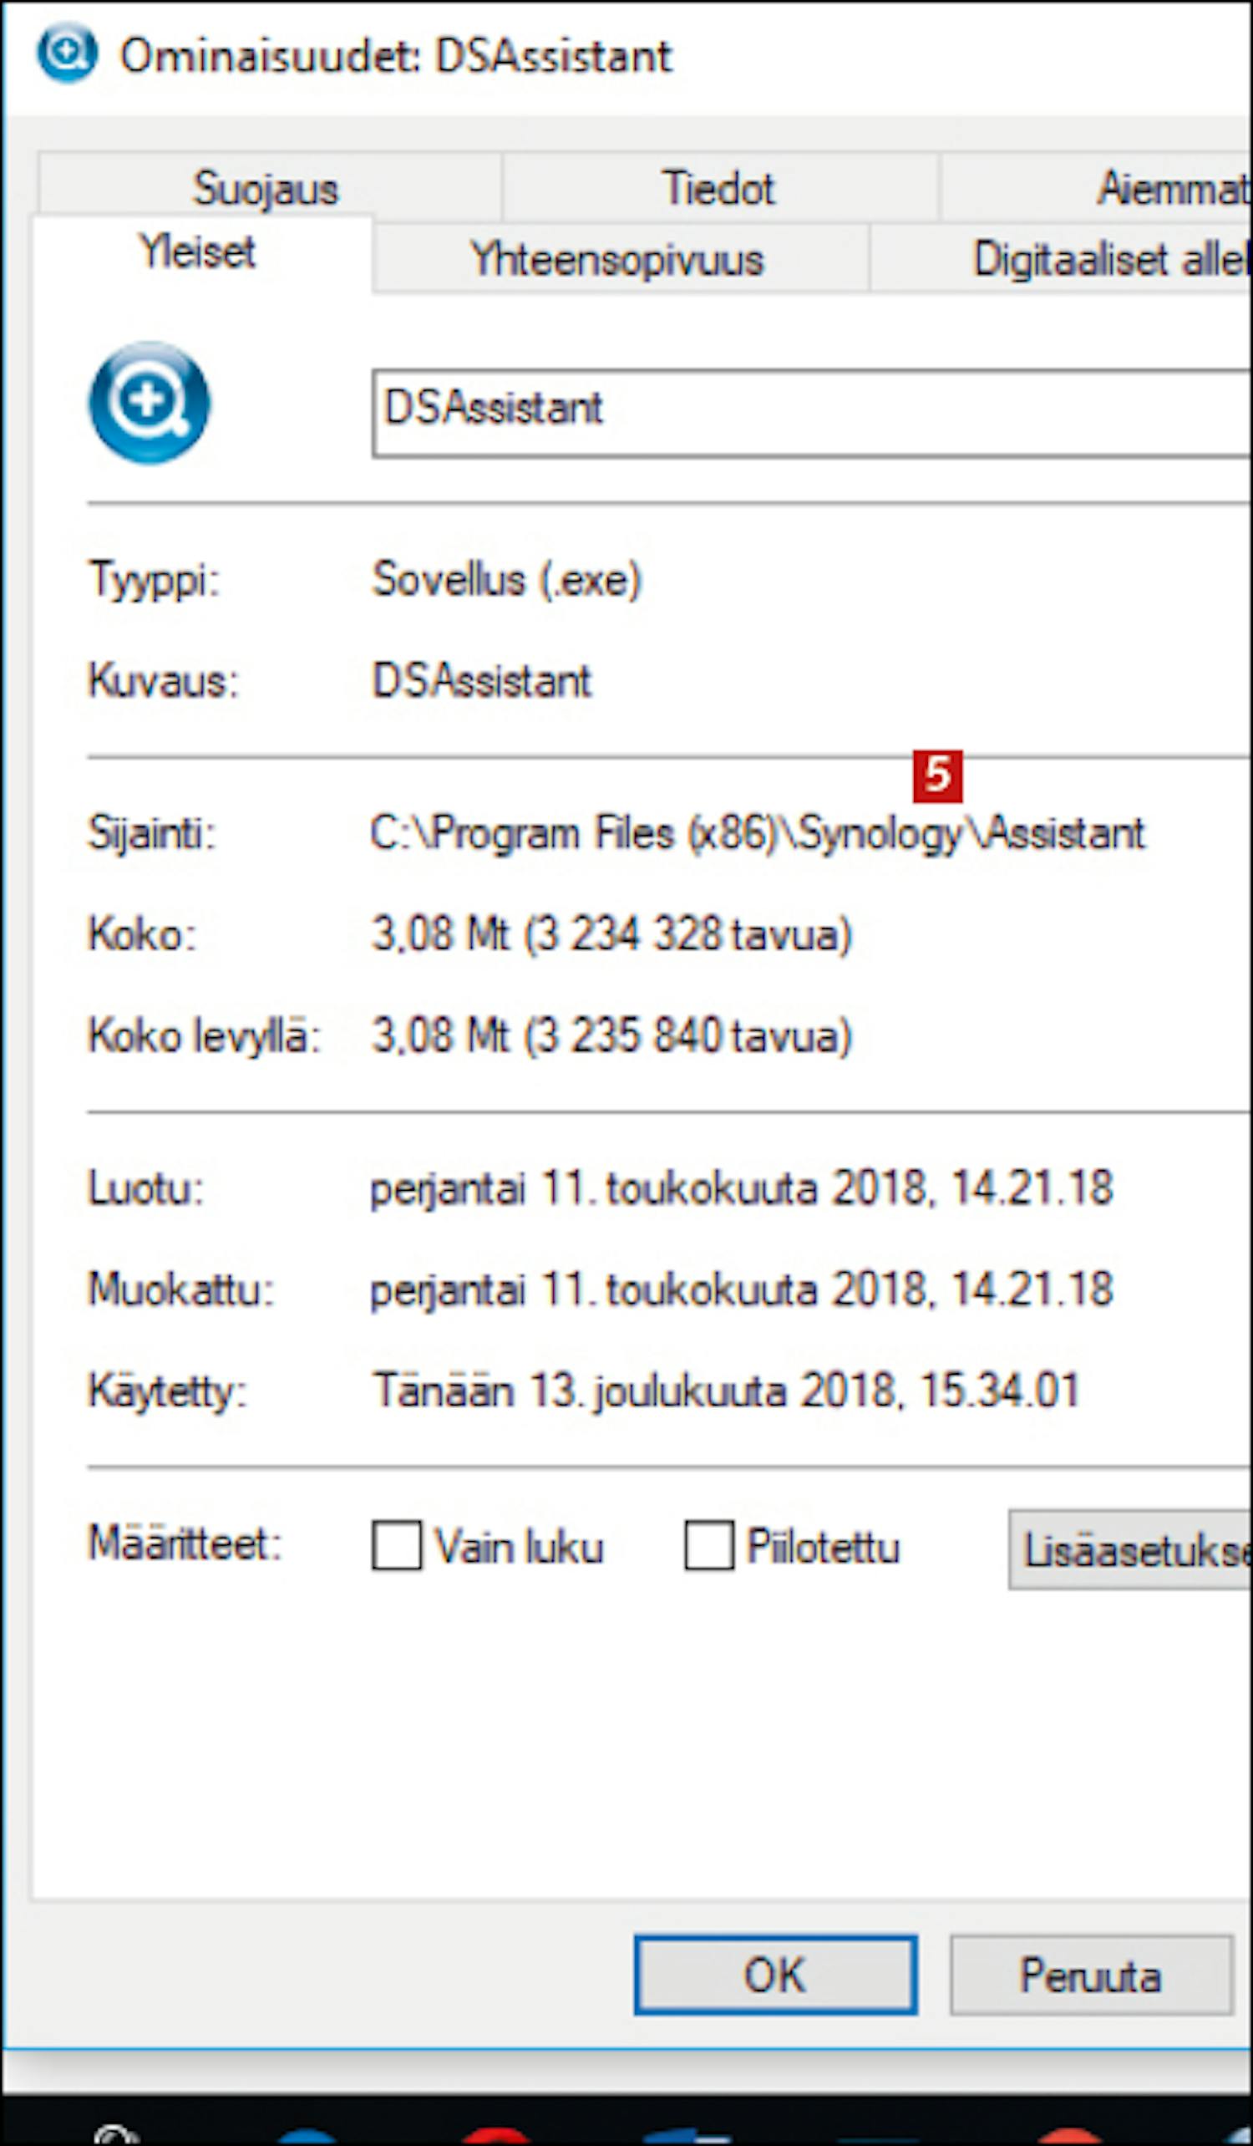Click the Koko levyllä label
The height and width of the screenshot is (2146, 1253).
pyautogui.click(x=205, y=1036)
